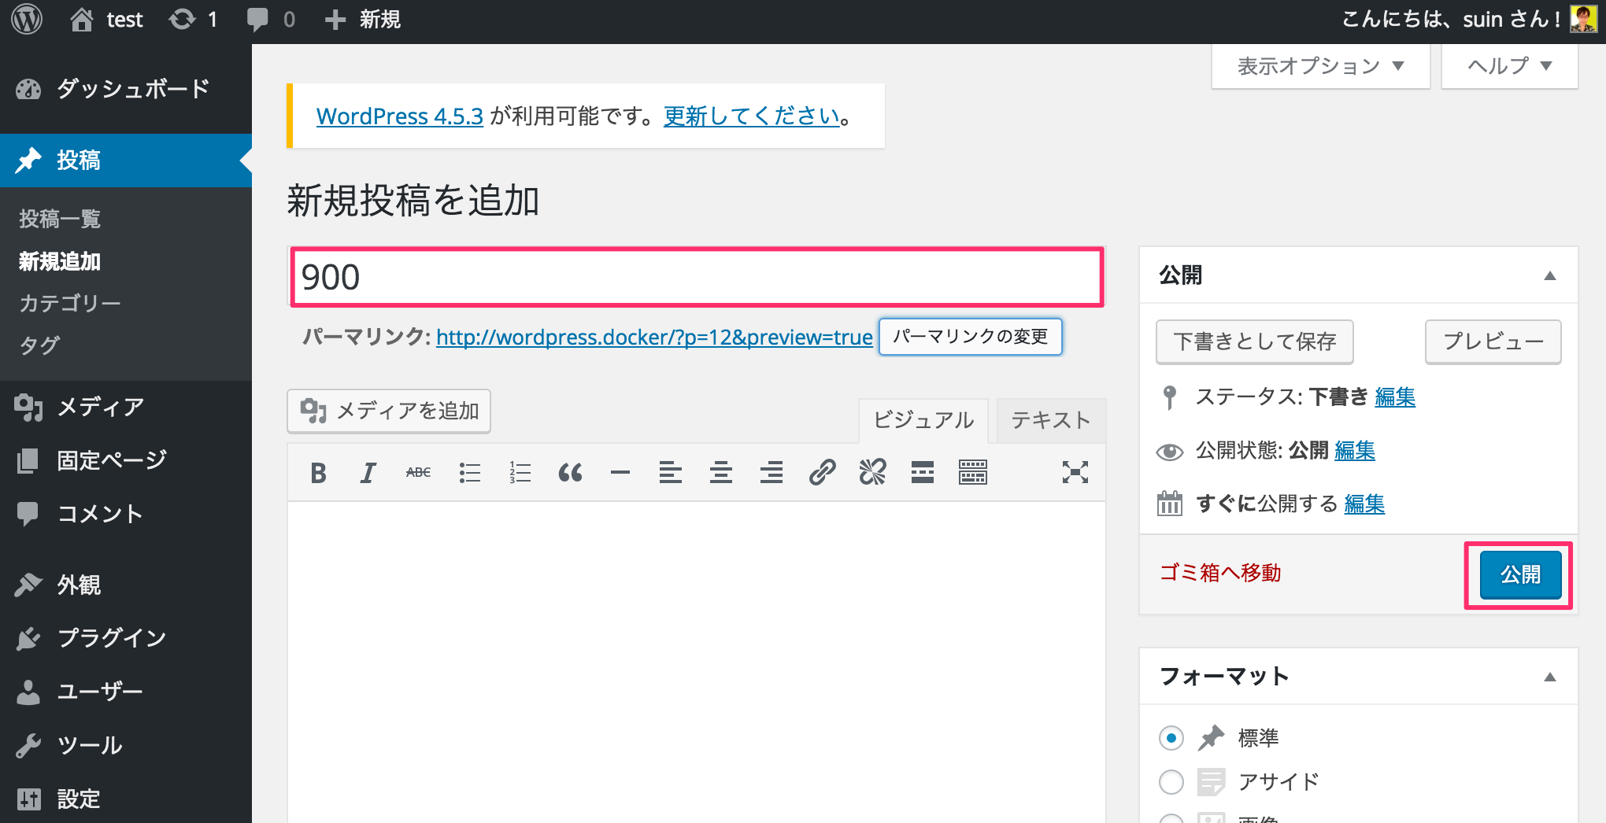Image resolution: width=1606 pixels, height=823 pixels.
Task: Open the comments bubble showing 0
Action: click(270, 19)
